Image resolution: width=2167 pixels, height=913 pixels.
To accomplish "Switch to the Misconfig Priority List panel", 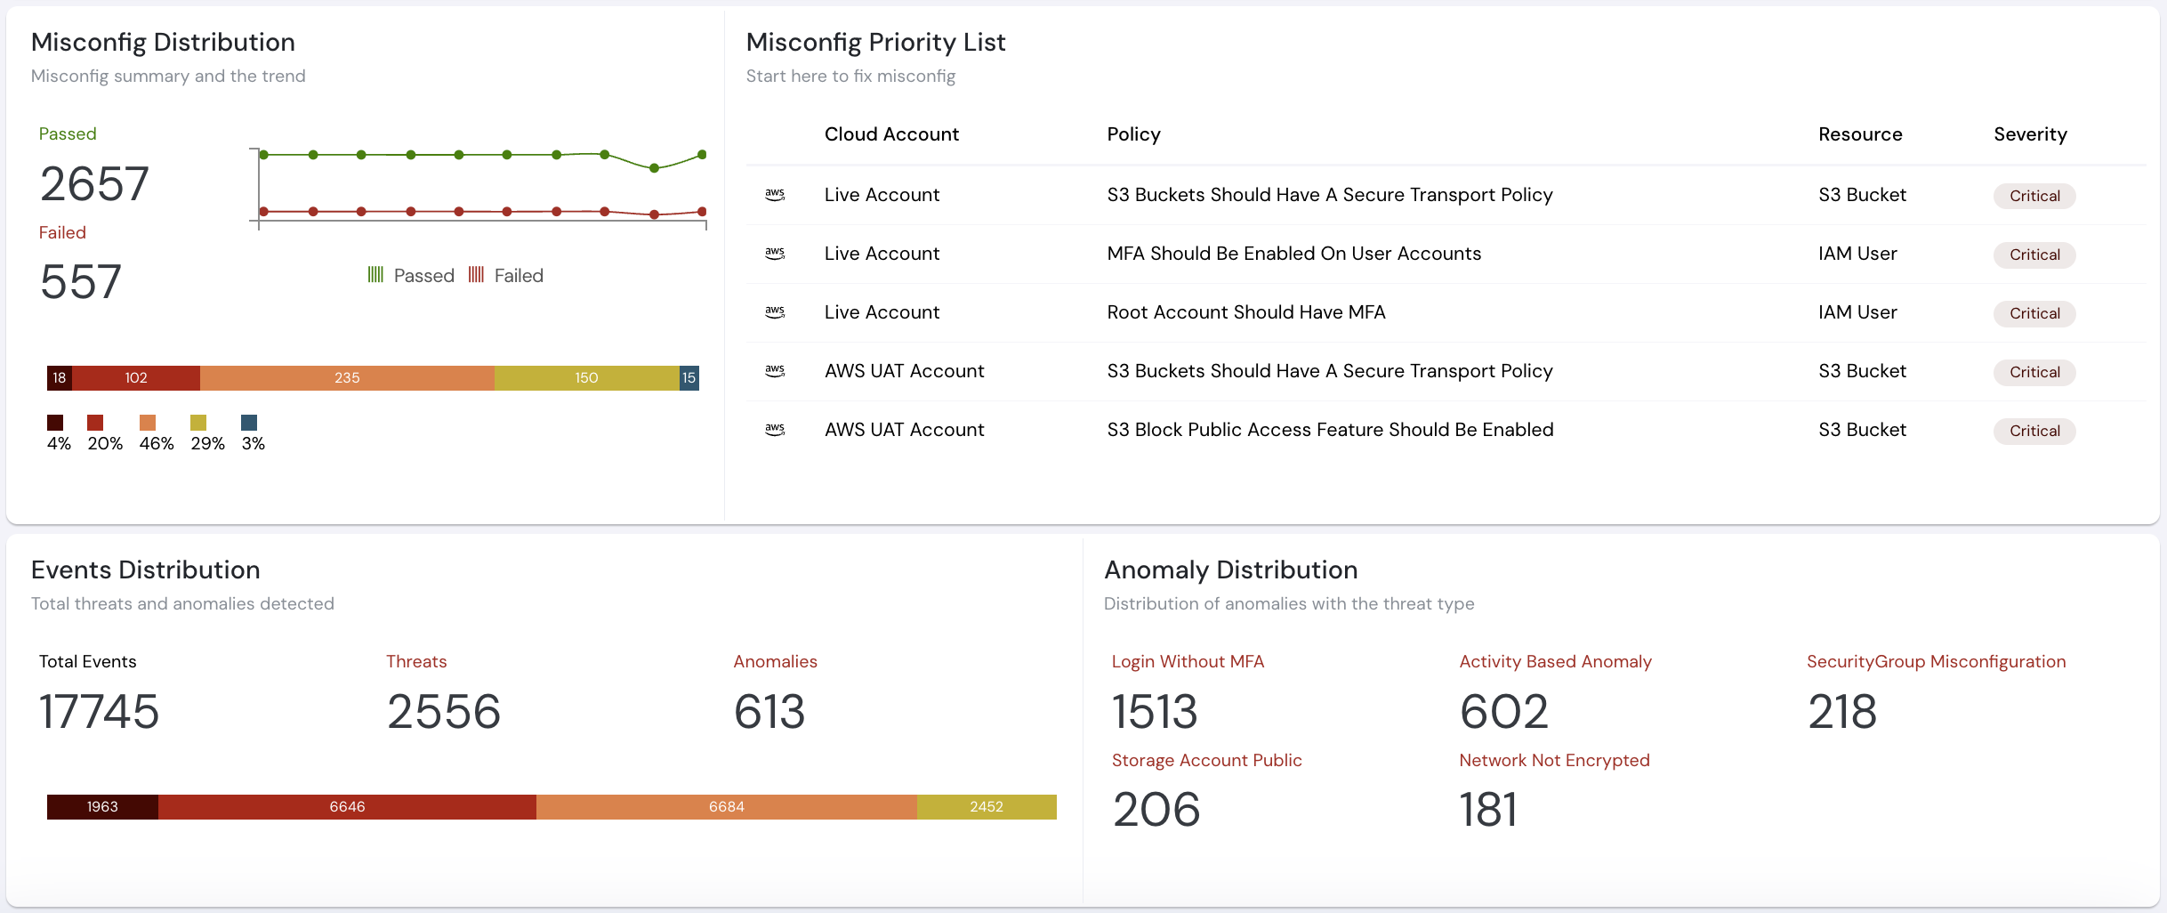I will (x=876, y=42).
